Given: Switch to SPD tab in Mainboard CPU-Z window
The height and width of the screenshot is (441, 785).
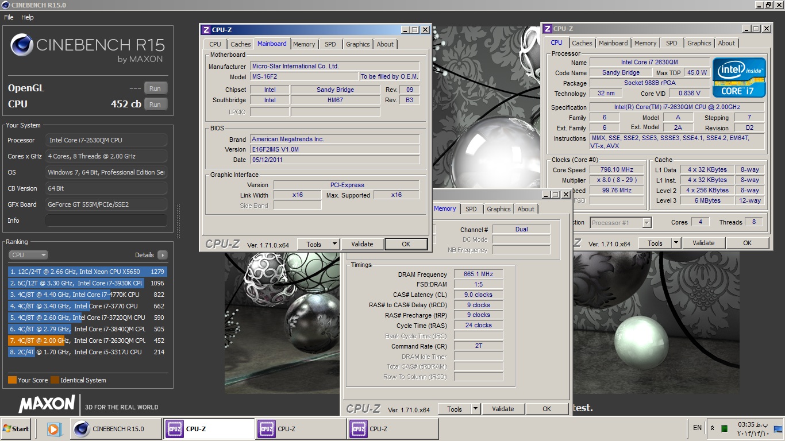Looking at the screenshot, I should [x=330, y=44].
